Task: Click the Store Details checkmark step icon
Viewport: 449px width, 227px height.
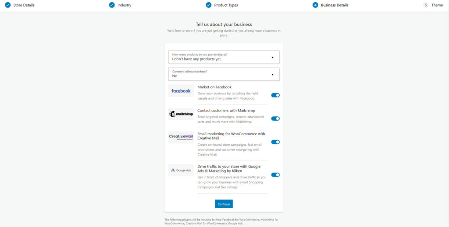Action: (8, 5)
